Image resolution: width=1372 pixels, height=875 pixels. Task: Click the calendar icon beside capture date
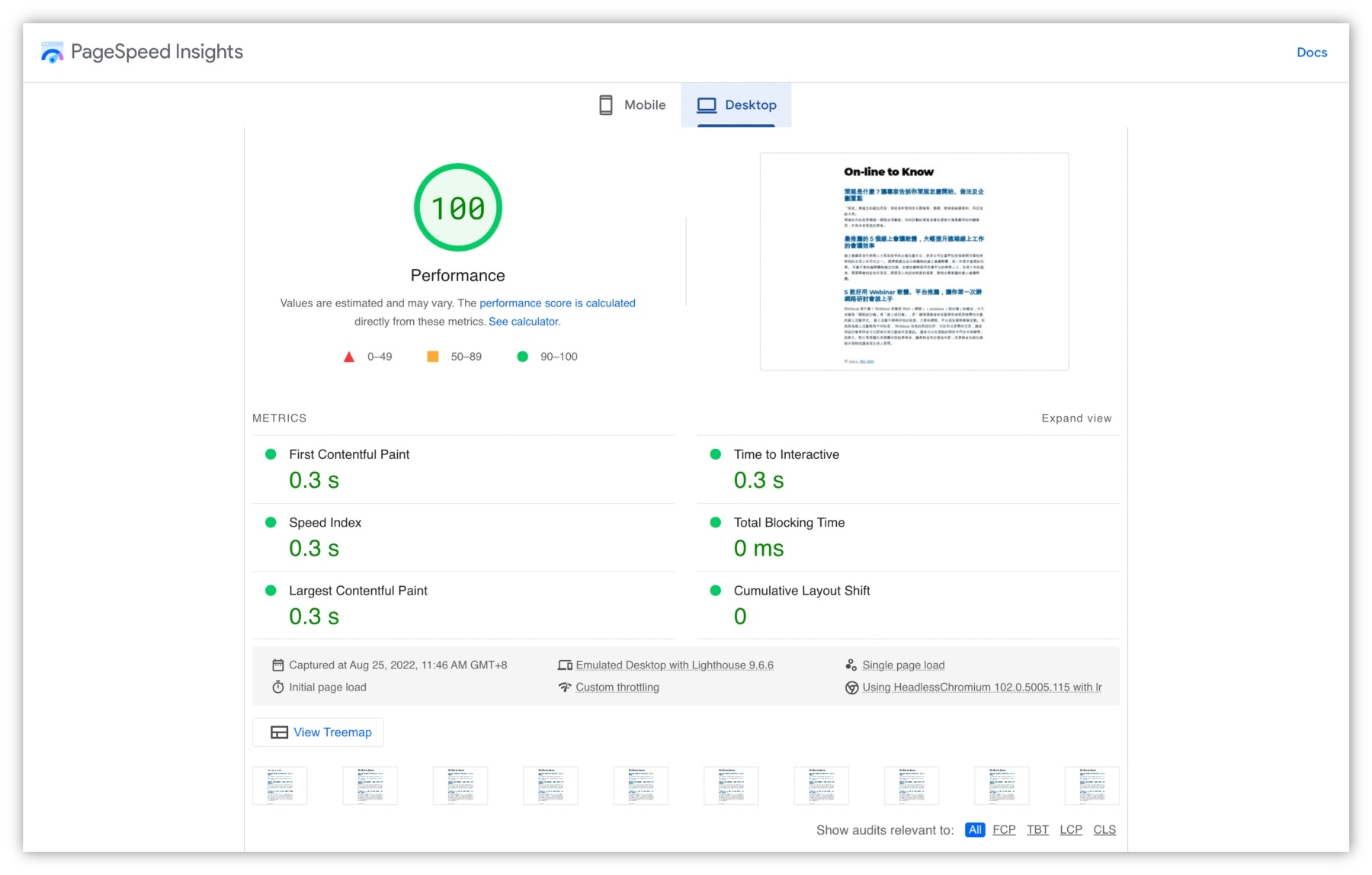(279, 664)
